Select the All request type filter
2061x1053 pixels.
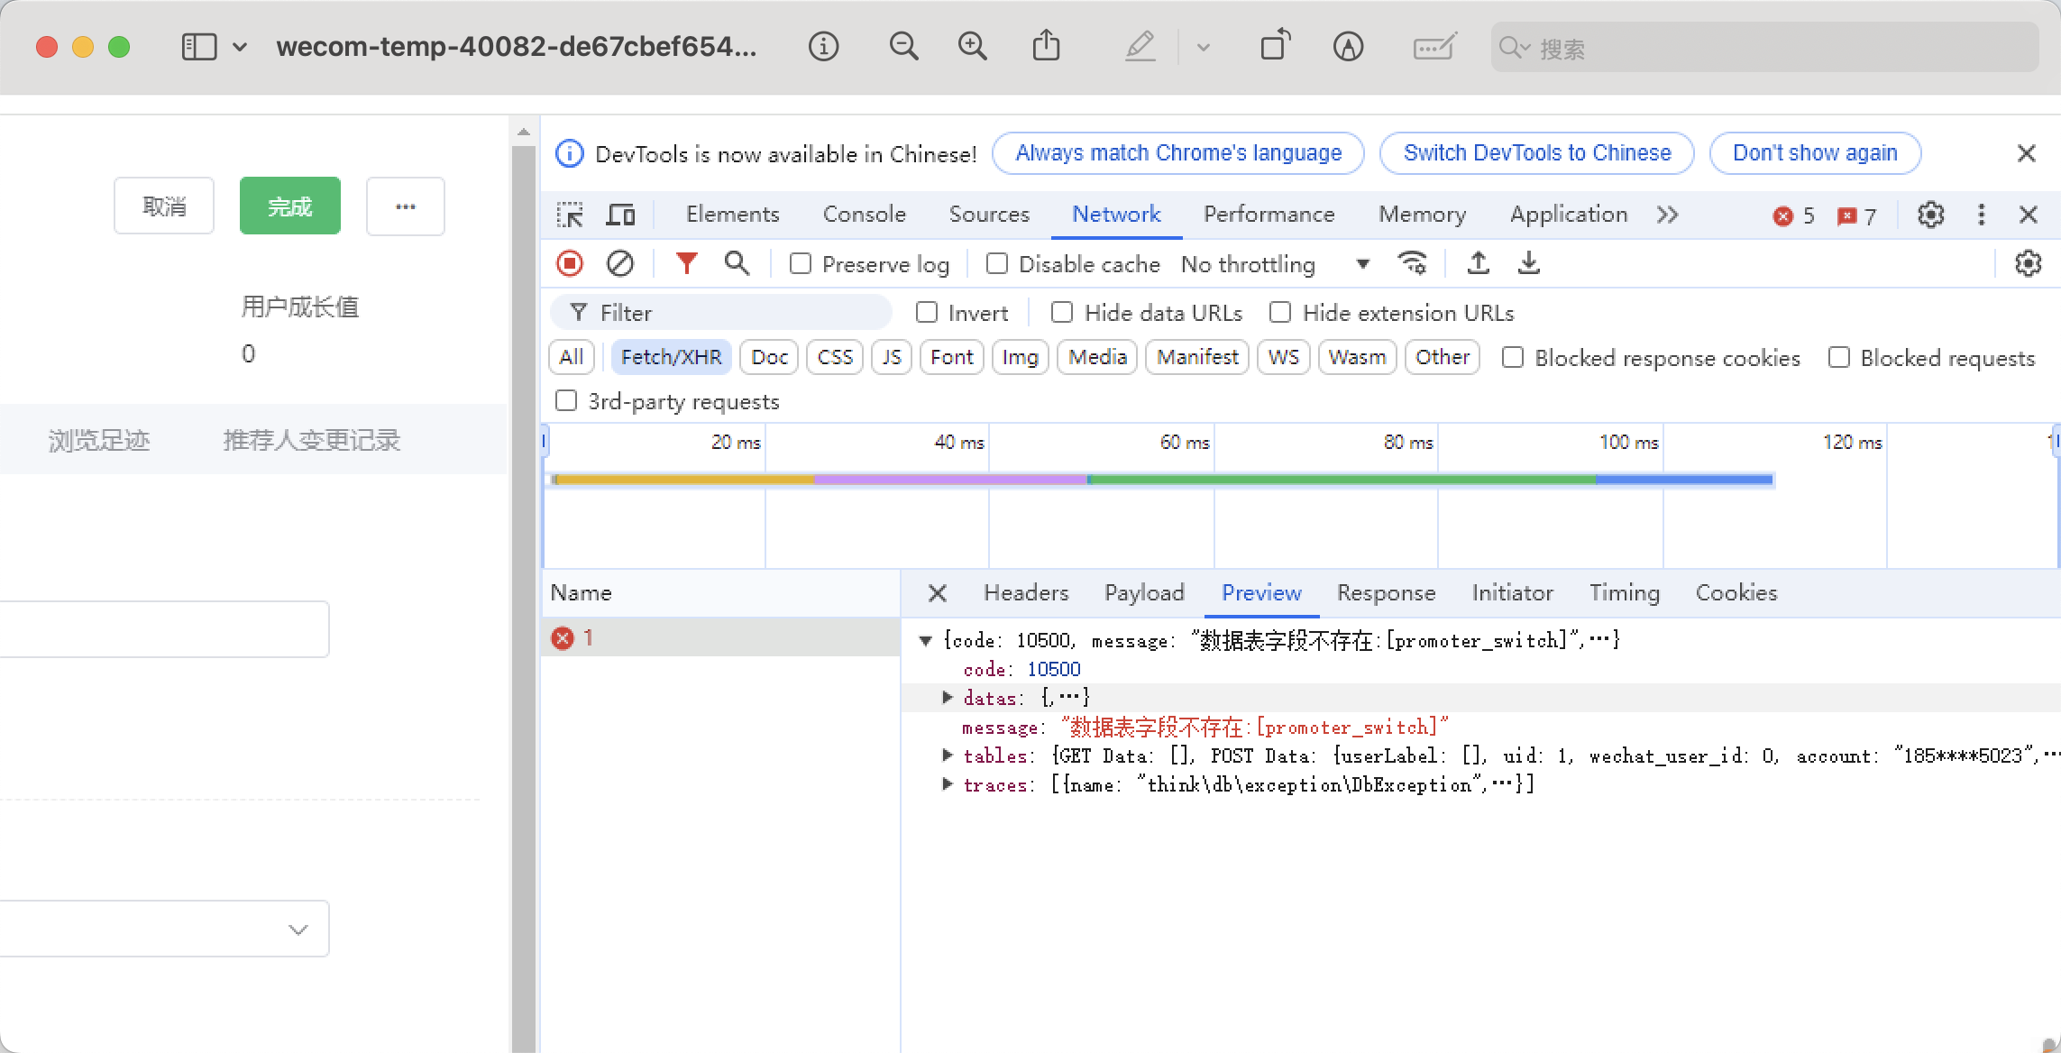572,357
